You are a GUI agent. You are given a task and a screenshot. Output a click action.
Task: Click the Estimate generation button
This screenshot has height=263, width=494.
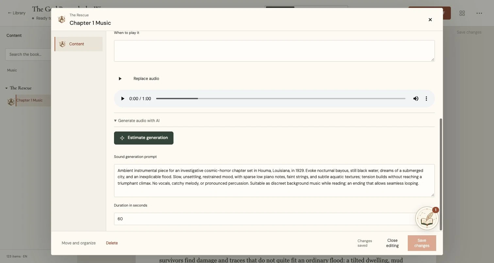[x=144, y=138]
